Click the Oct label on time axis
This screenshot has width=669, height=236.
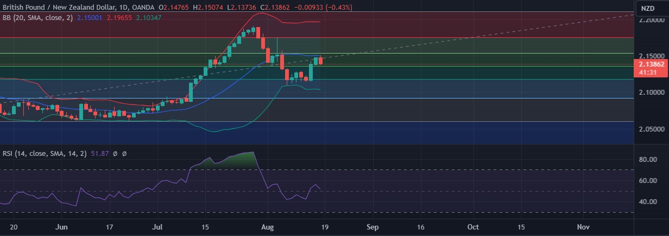pos(473,227)
